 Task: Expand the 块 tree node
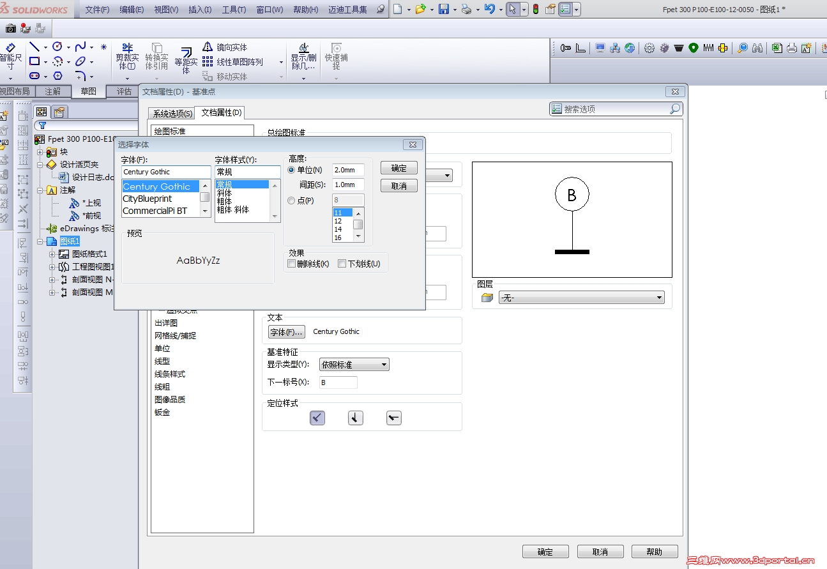click(x=41, y=152)
